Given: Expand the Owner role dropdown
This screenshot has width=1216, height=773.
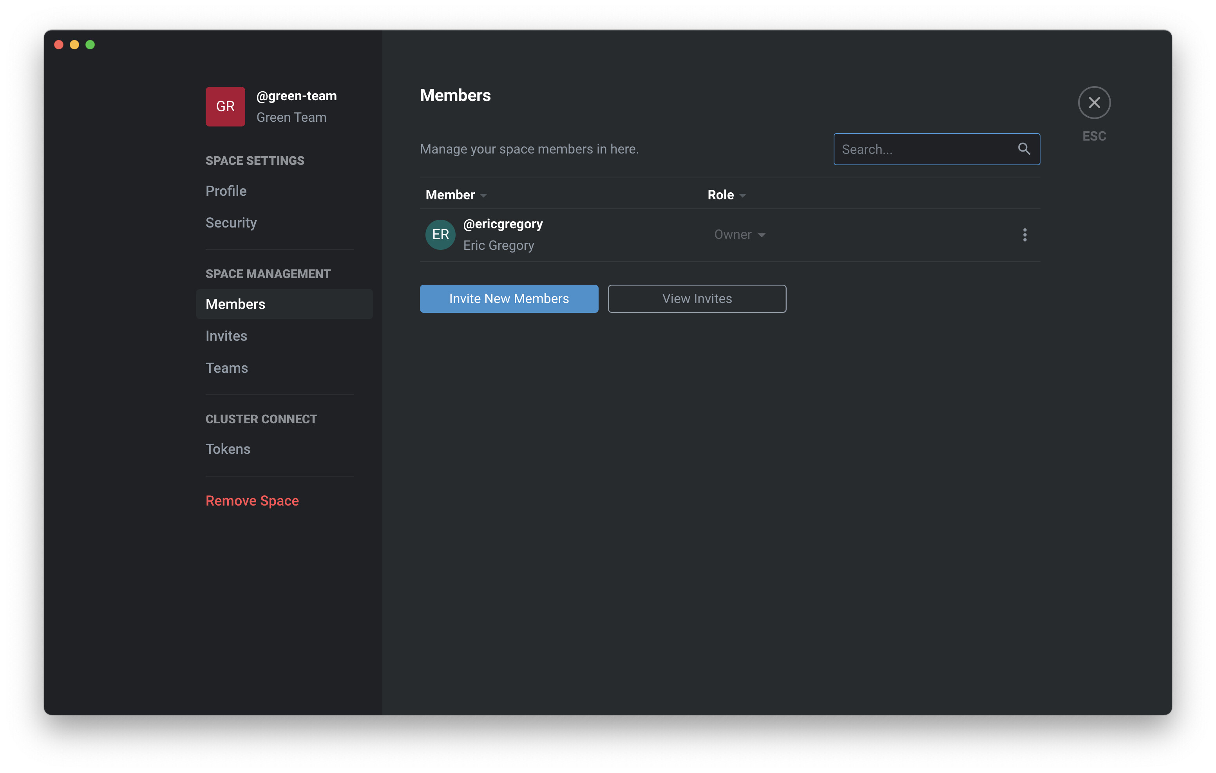Looking at the screenshot, I should pos(740,235).
